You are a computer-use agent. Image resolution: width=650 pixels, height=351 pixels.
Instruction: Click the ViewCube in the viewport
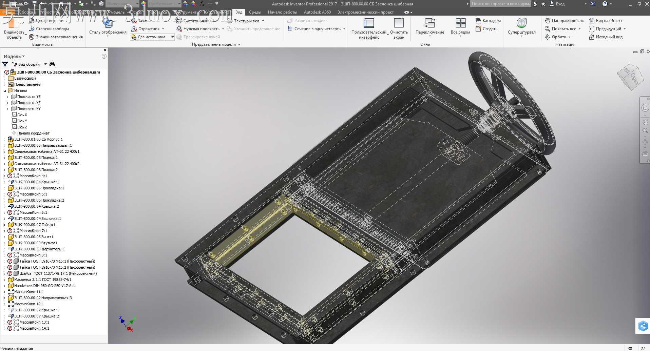(630, 77)
